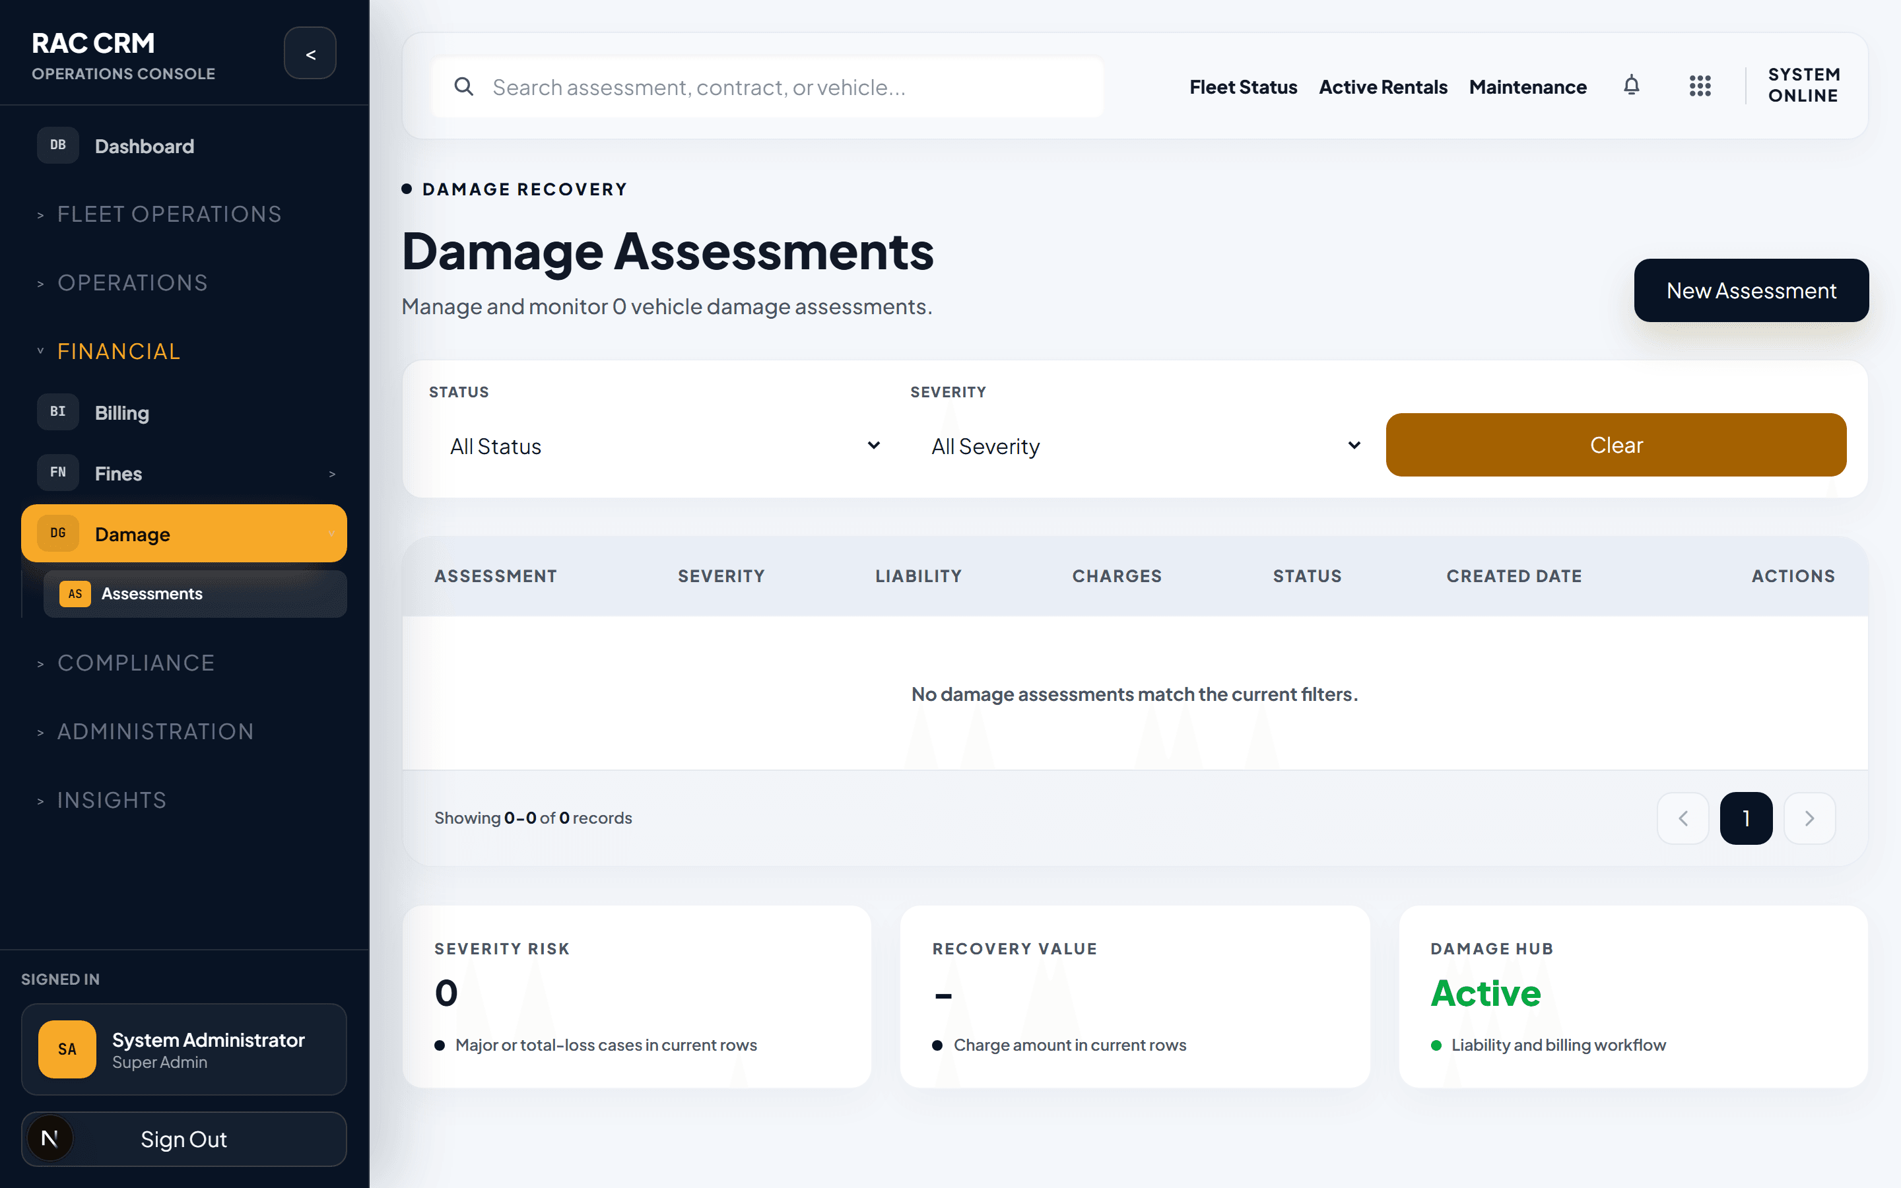This screenshot has height=1188, width=1901.
Task: Click the Liability column header
Action: coord(918,576)
